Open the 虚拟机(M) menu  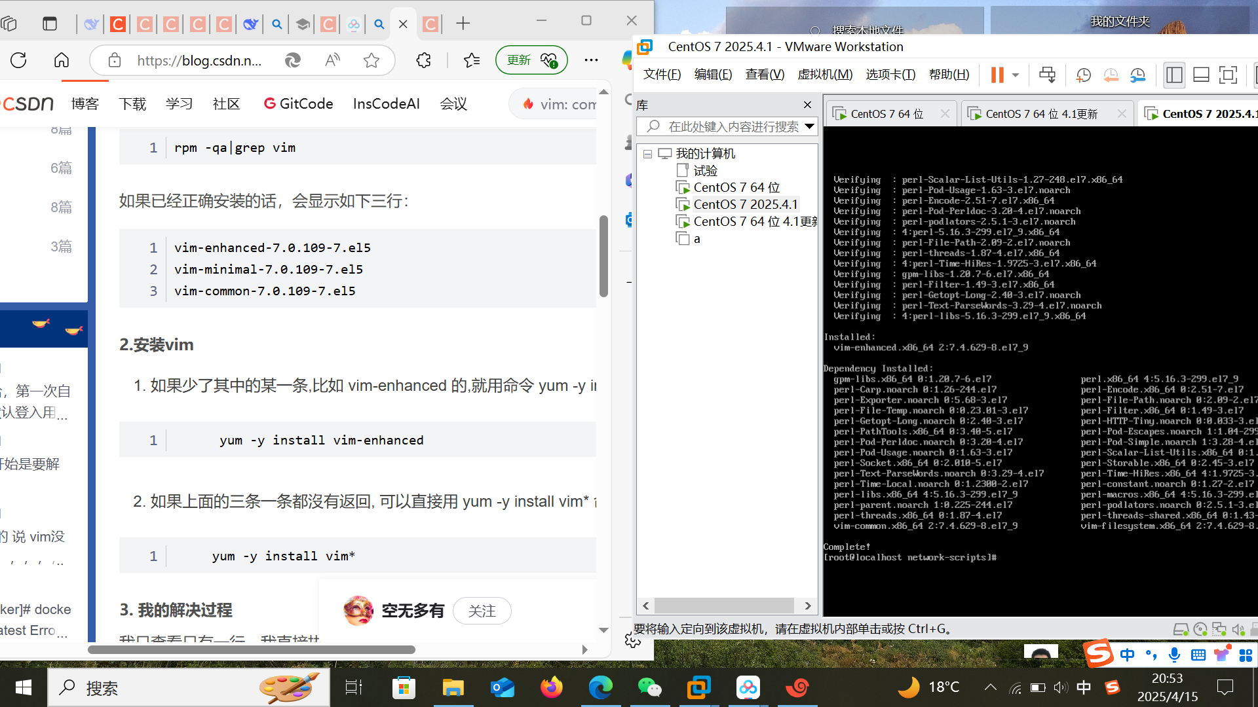pos(824,75)
